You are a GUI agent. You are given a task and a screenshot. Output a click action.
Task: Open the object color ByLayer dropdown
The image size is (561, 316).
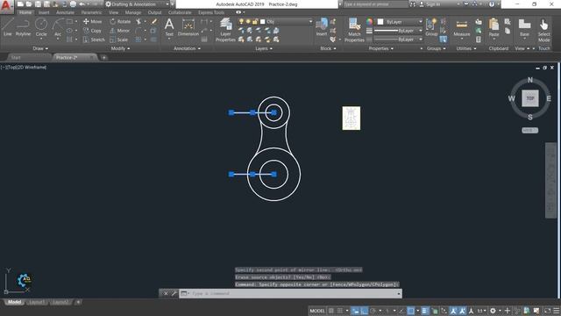tap(400, 22)
